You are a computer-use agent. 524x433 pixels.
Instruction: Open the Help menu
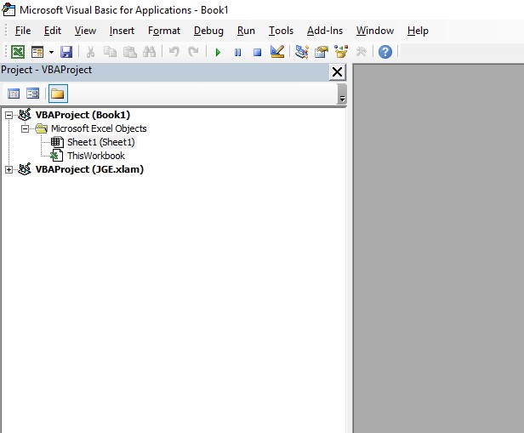(x=418, y=31)
